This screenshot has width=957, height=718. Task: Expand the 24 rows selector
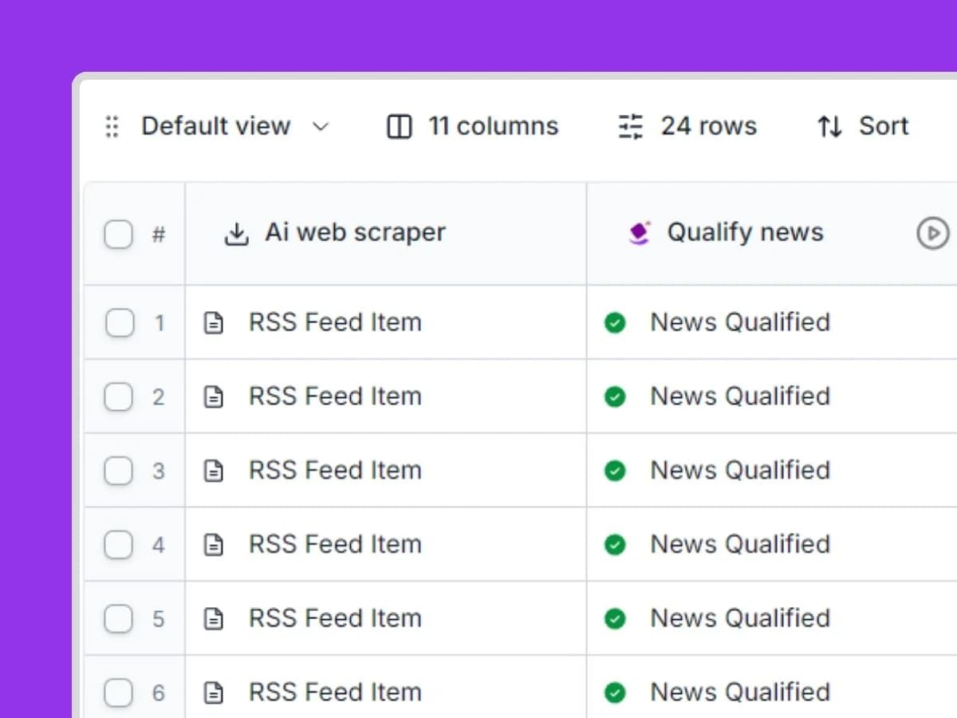click(x=708, y=126)
